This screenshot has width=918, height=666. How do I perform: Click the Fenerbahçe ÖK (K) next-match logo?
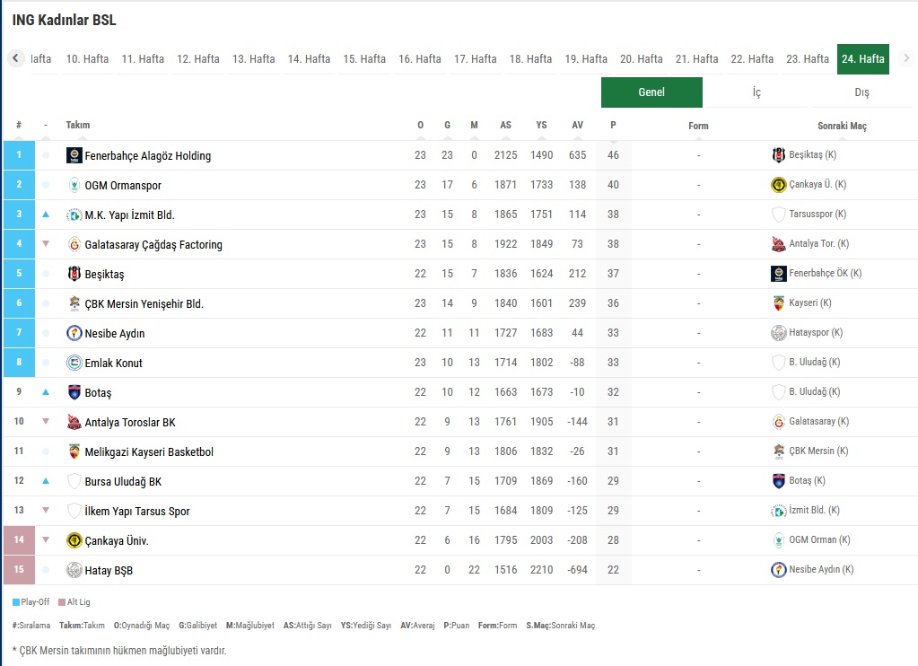778,274
